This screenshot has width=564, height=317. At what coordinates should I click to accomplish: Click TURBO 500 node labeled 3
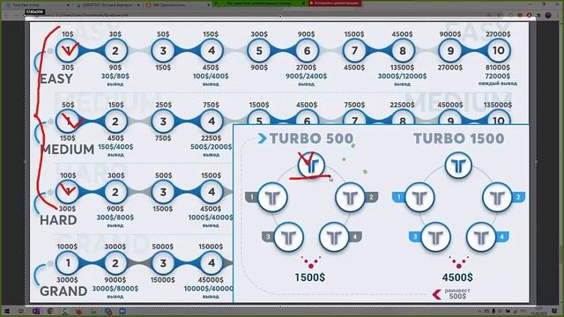(x=288, y=237)
